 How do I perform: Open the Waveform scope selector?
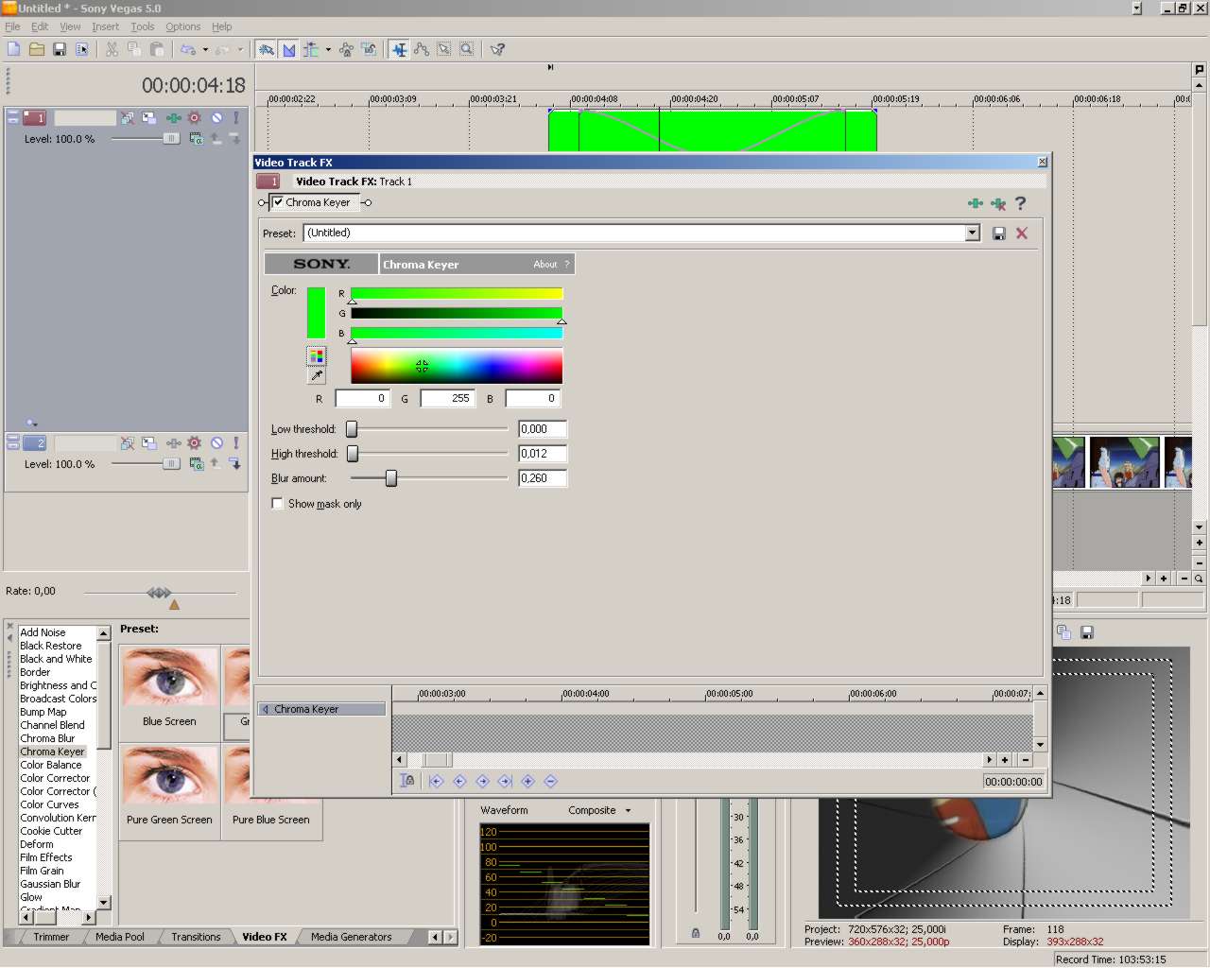click(x=504, y=810)
